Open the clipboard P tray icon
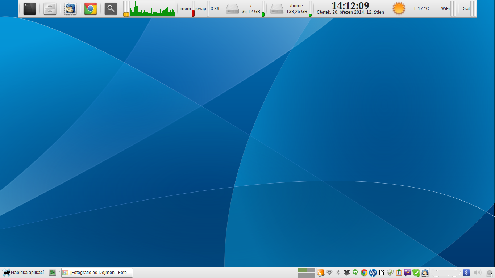 point(399,273)
